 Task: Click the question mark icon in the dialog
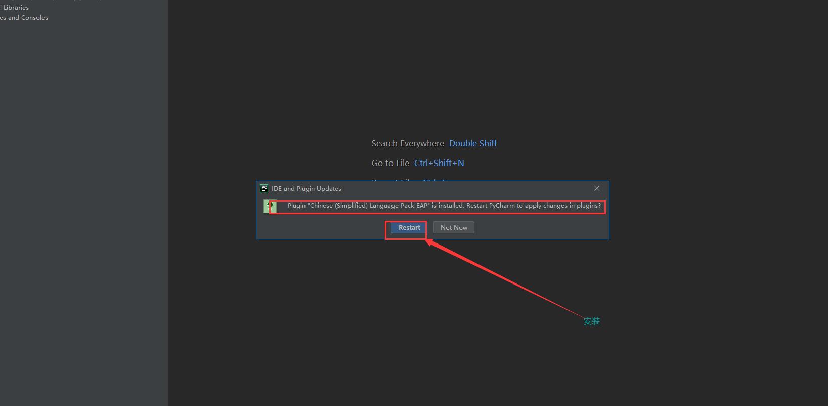tap(270, 206)
